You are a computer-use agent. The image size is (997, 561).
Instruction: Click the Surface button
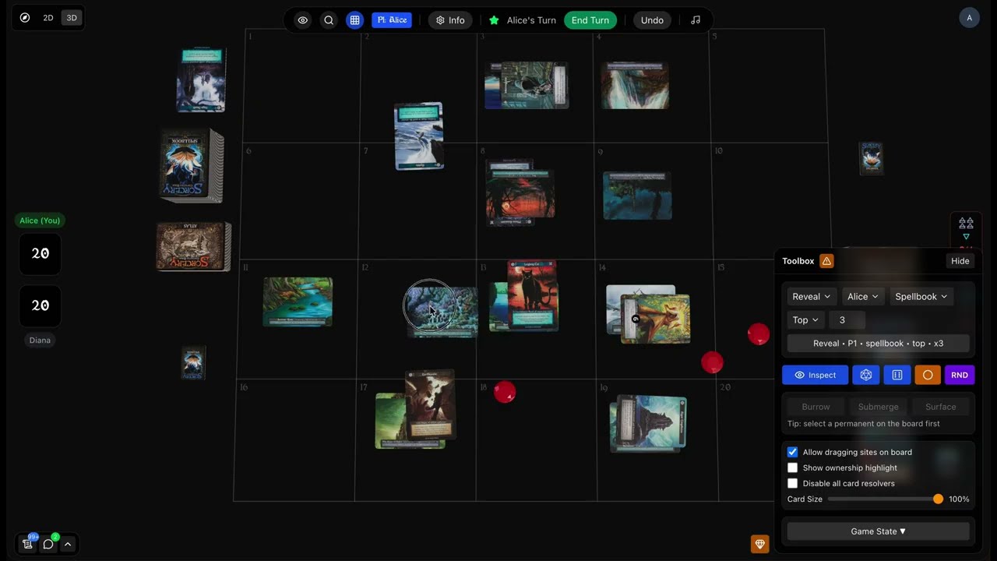[940, 407]
